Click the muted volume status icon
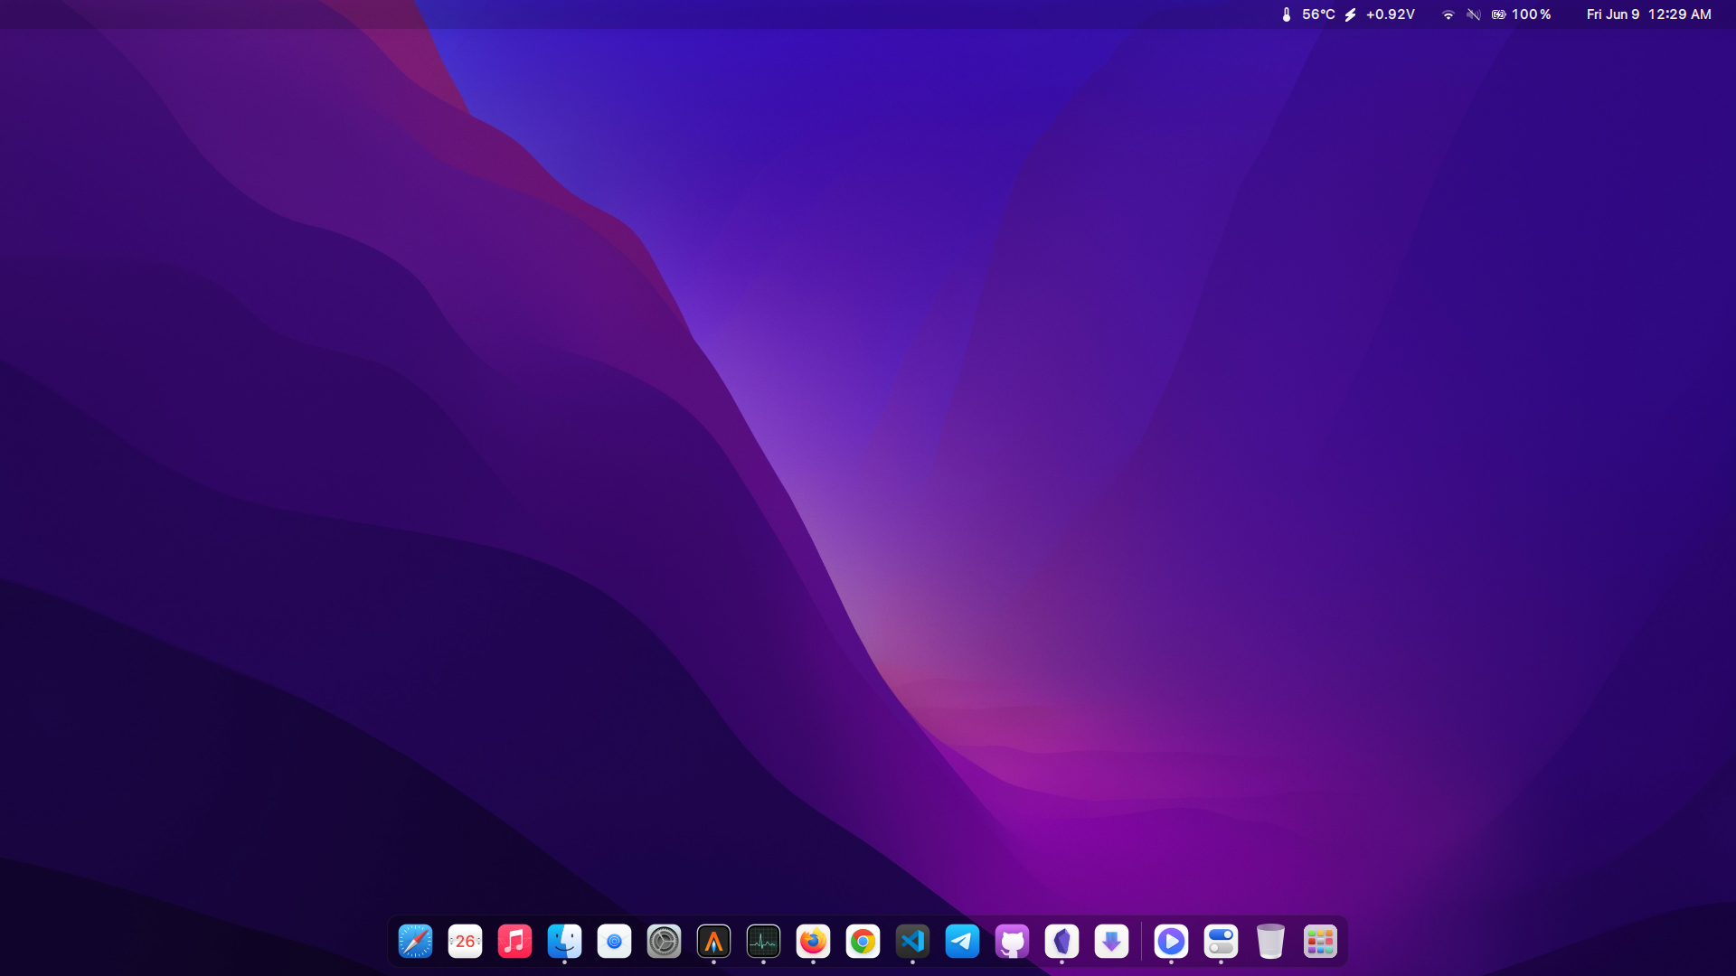 pyautogui.click(x=1474, y=14)
